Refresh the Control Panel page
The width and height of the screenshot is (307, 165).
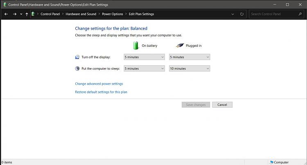242,14
